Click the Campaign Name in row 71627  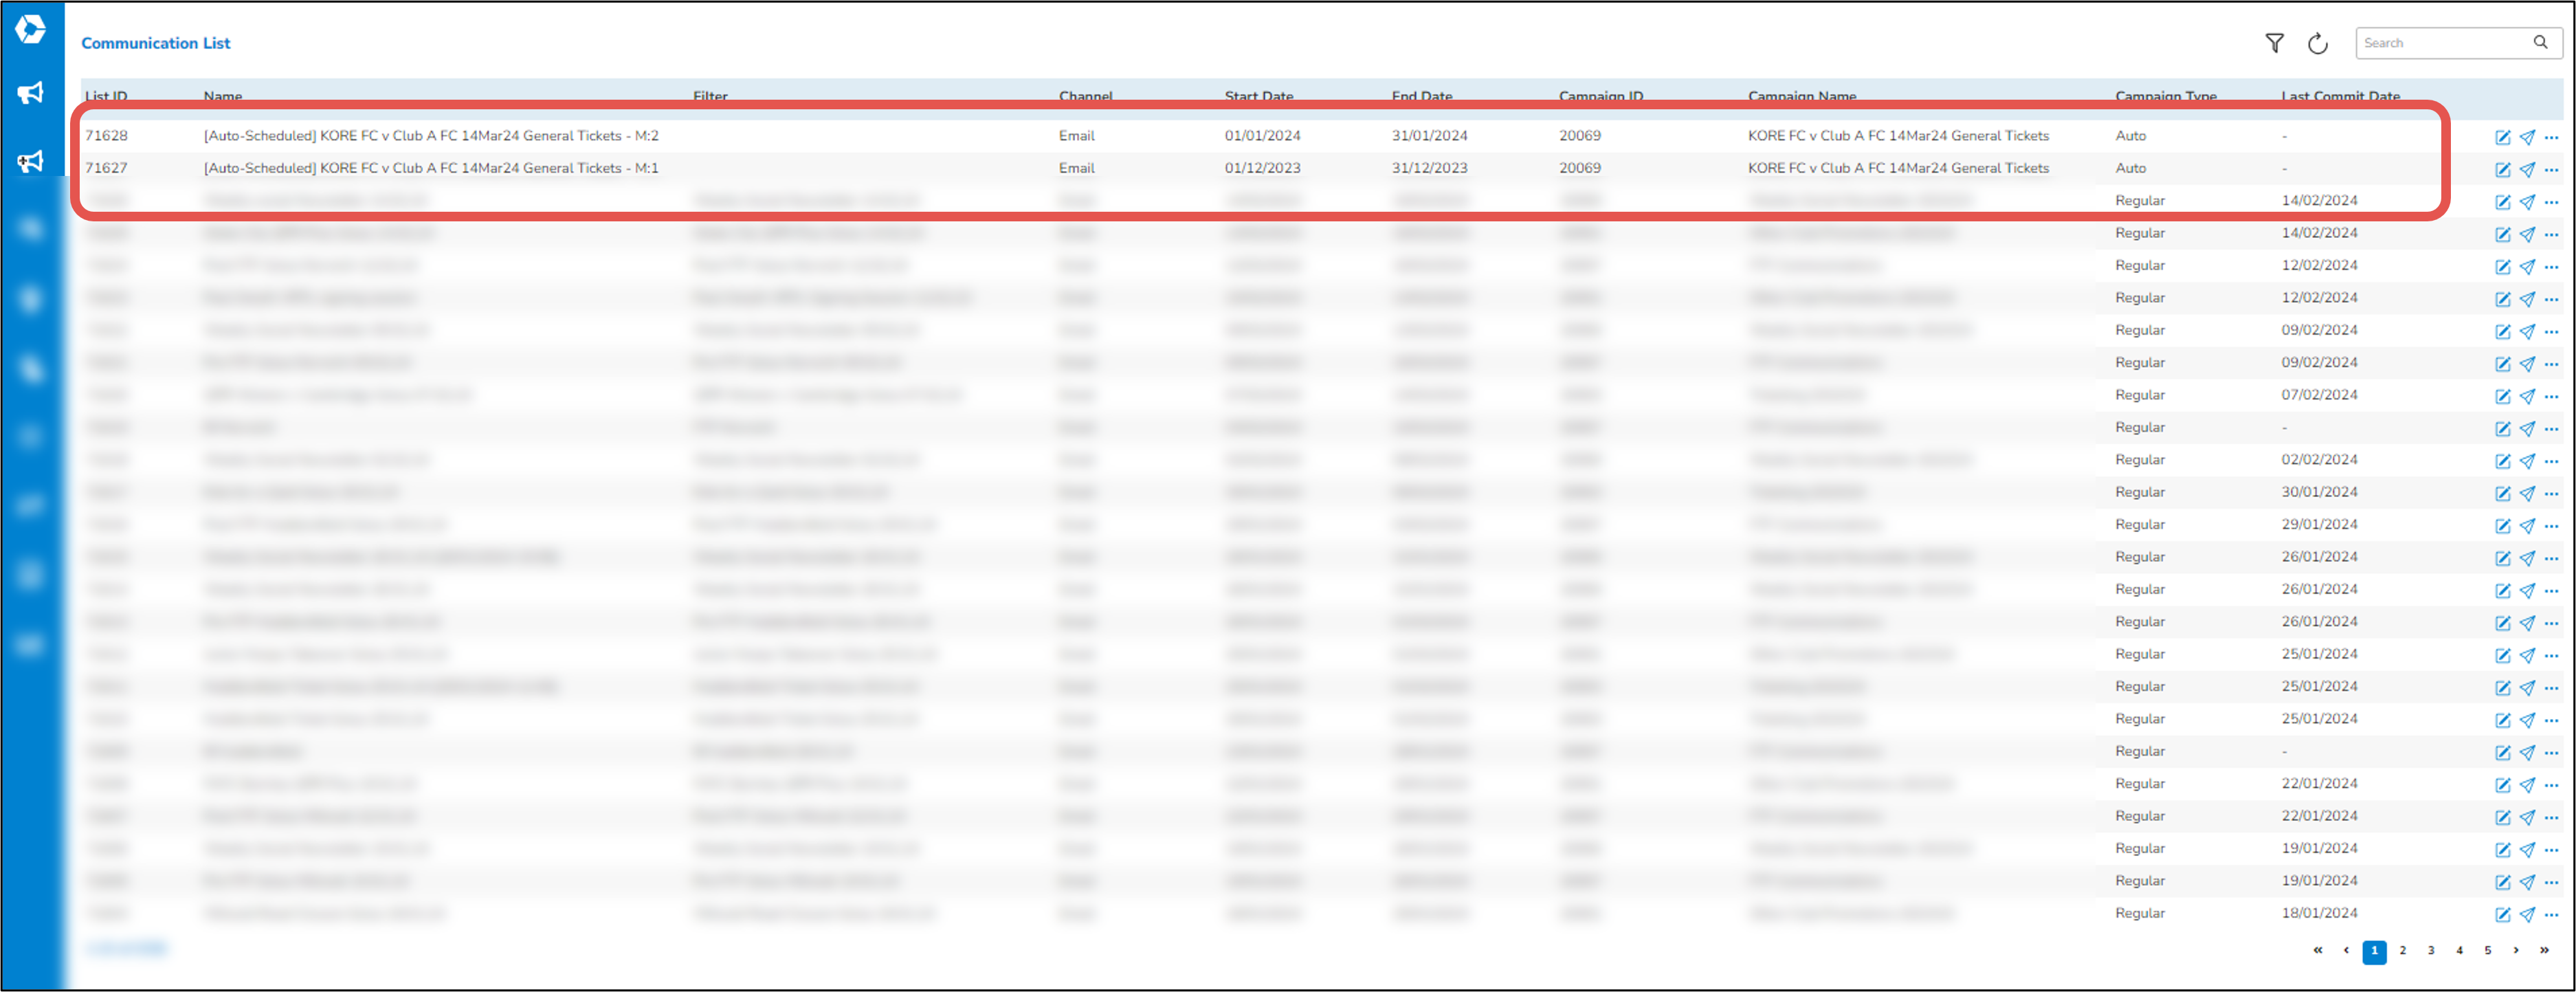[1898, 168]
